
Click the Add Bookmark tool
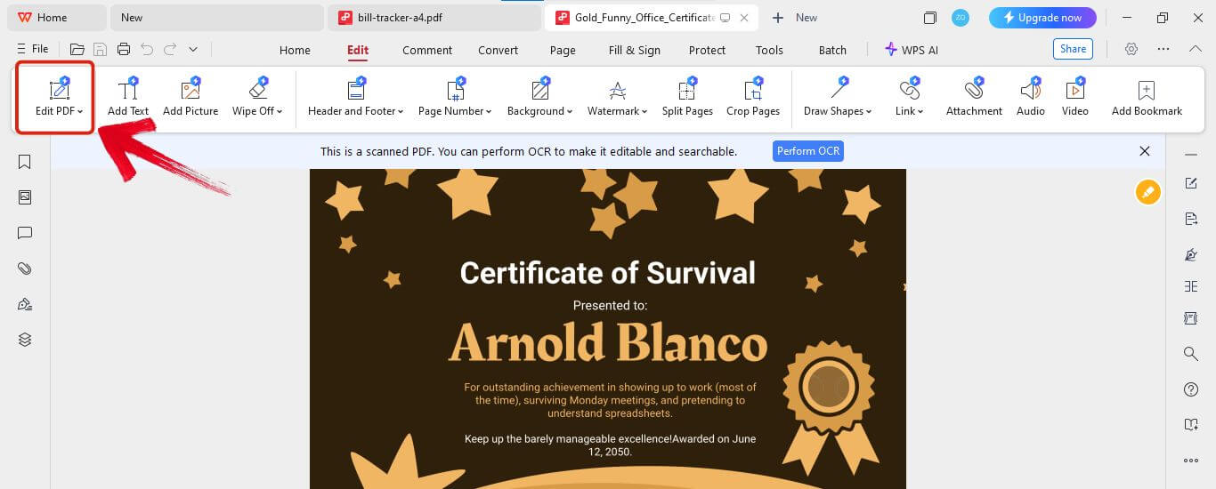pos(1147,97)
